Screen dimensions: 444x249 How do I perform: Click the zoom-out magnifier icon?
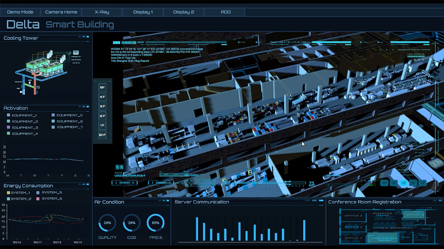[x=121, y=167]
